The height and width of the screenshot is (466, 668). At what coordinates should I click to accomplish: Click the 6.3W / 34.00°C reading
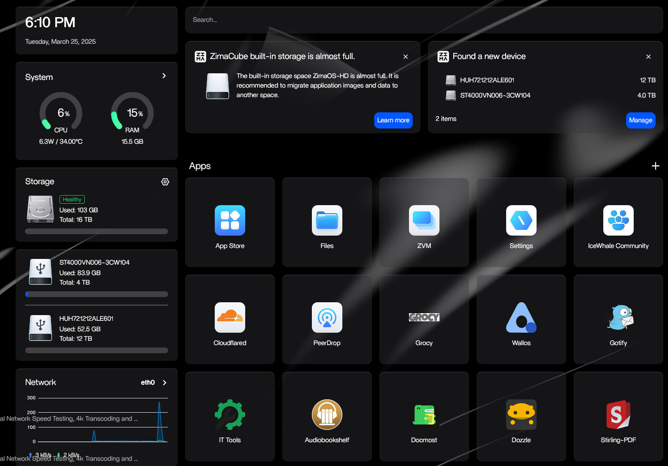[x=61, y=141]
